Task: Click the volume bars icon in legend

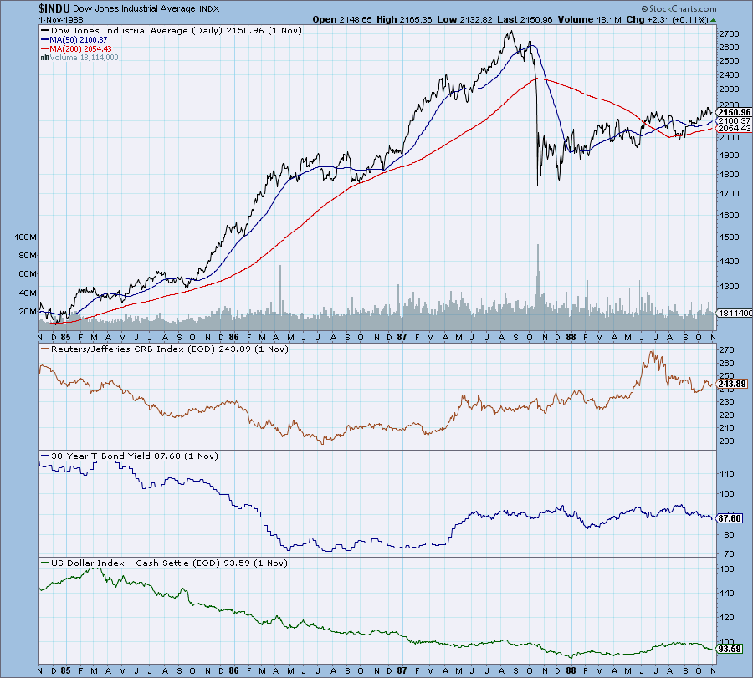Action: click(x=44, y=58)
